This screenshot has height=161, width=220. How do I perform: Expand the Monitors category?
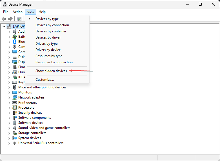(x=9, y=93)
